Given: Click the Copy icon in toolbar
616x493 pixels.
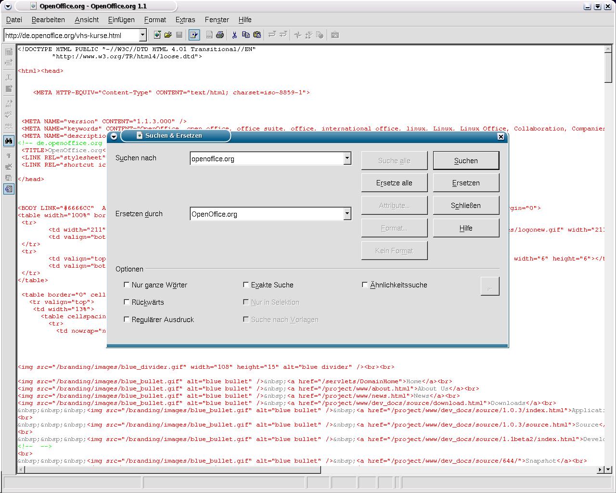Looking at the screenshot, I should pos(246,35).
